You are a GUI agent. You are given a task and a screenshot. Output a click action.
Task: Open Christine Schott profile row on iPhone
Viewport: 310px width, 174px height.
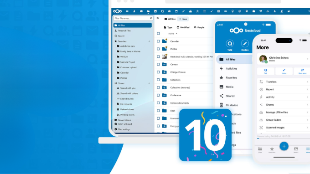click(283, 59)
